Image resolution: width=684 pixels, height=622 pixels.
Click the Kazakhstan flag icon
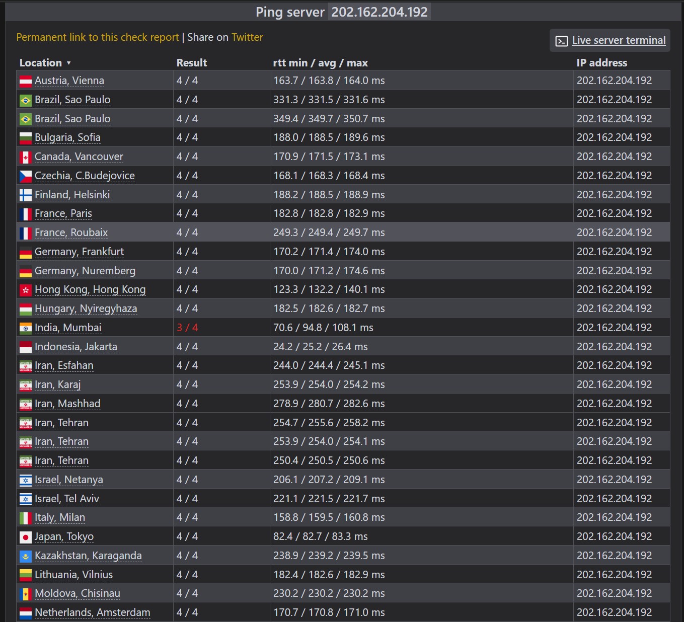click(26, 556)
